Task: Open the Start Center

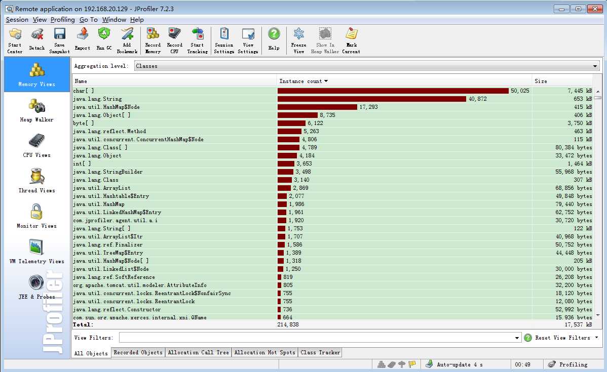Action: coord(15,40)
